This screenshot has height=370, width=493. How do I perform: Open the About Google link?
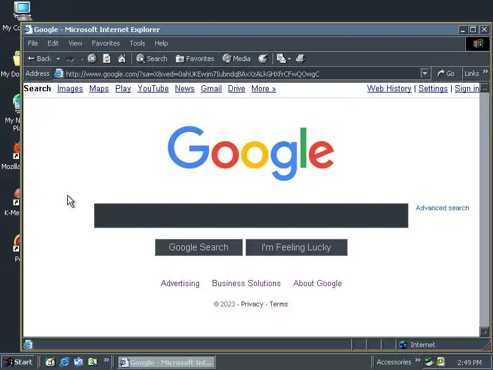click(317, 284)
